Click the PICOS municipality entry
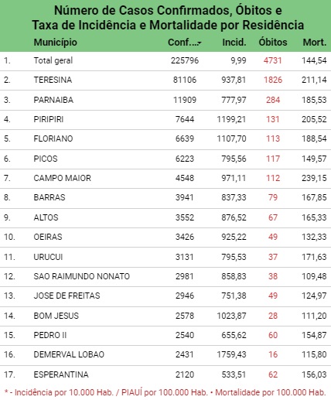331x400 pixels. click(46, 159)
